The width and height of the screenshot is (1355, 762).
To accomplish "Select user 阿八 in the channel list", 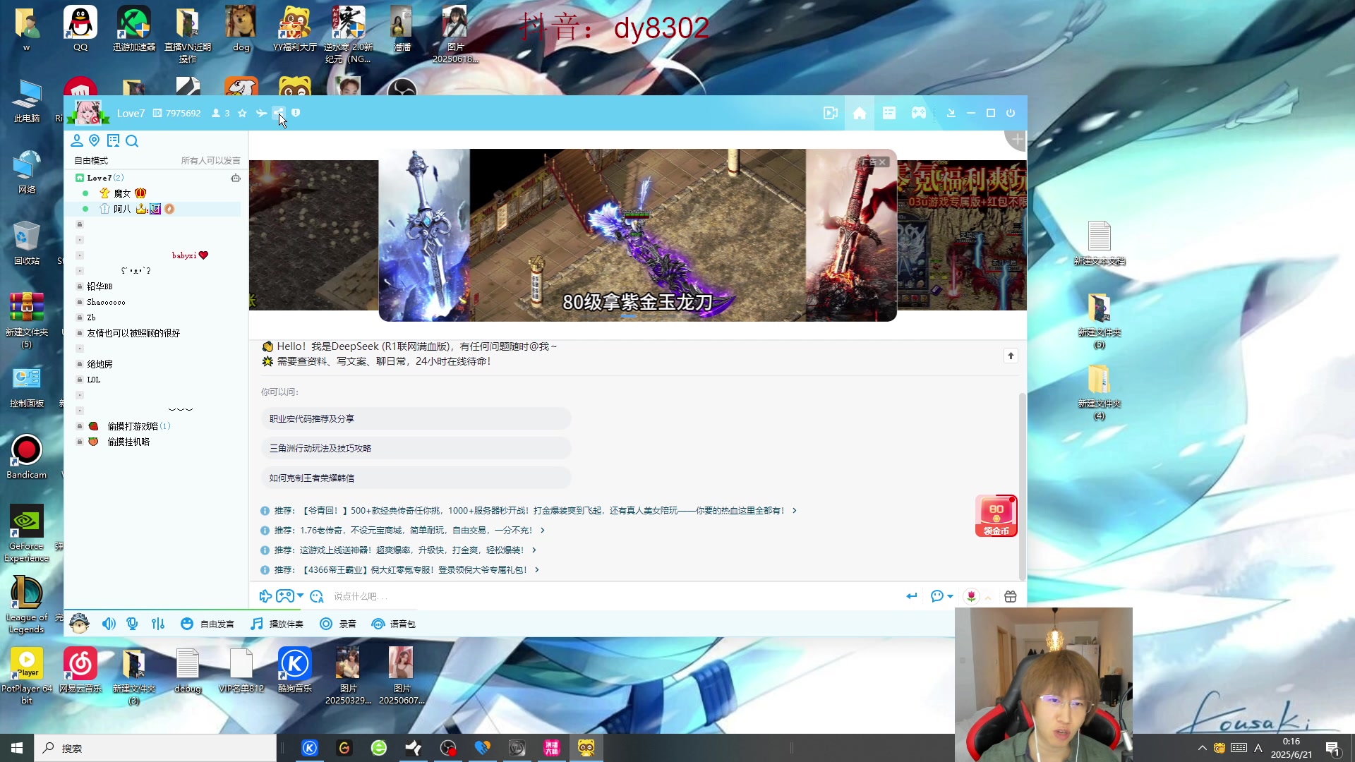I will point(122,209).
